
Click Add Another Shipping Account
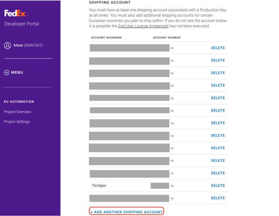[x=127, y=212]
